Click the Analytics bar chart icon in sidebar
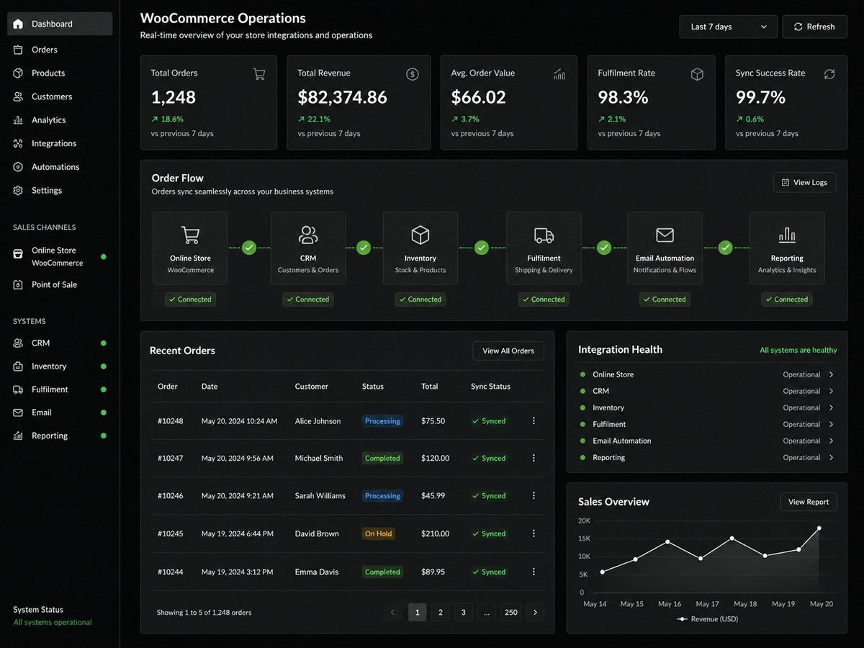The height and width of the screenshot is (648, 864). [x=18, y=120]
